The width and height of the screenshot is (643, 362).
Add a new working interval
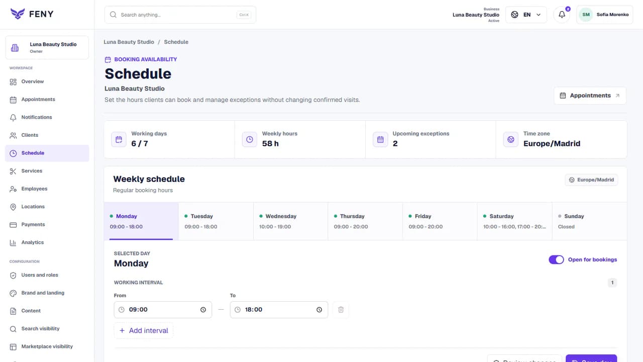pyautogui.click(x=144, y=330)
